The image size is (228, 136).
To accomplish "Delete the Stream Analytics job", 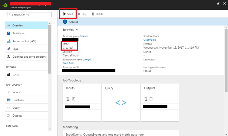I will 97,14.
